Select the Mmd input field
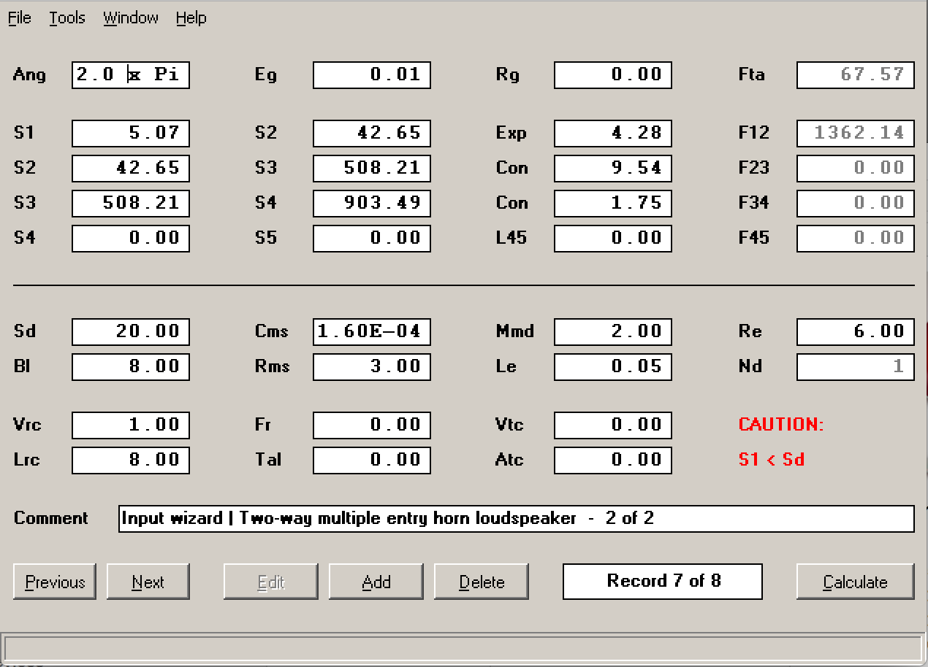 (613, 331)
